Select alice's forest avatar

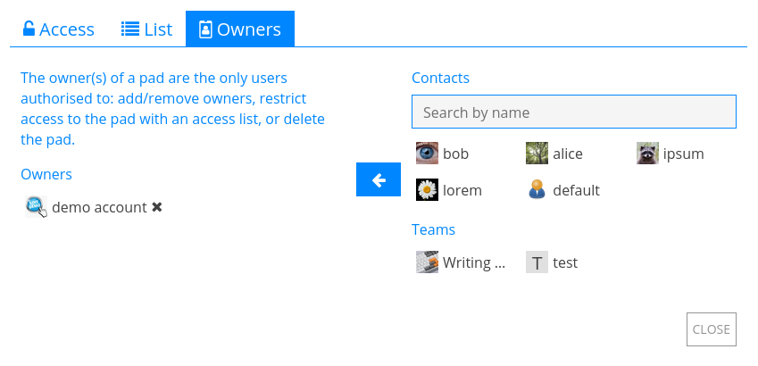(537, 154)
